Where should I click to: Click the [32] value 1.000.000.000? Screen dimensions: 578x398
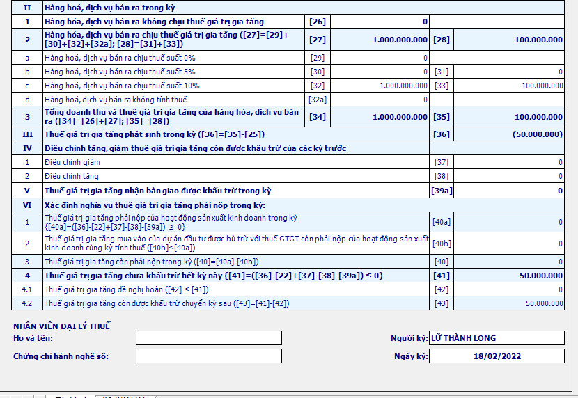380,86
